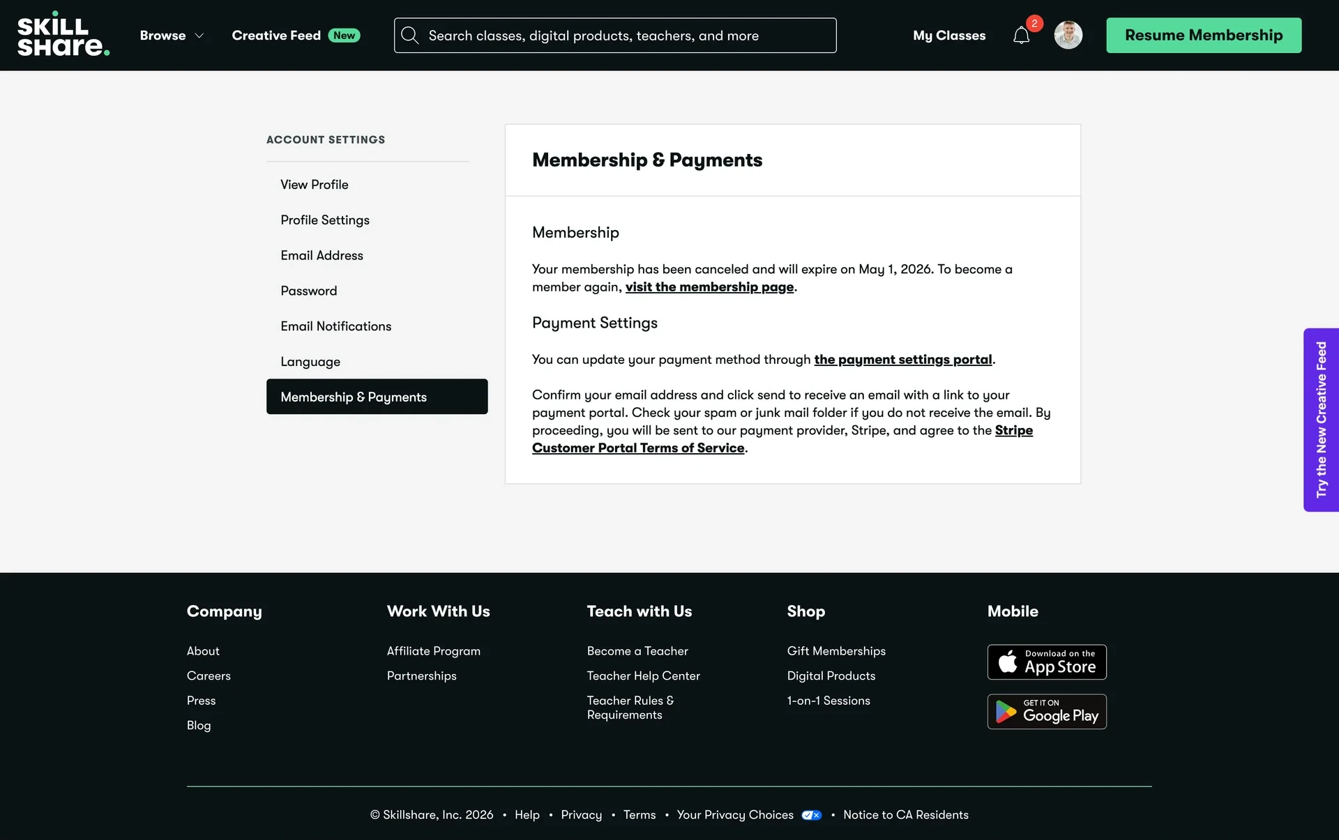Click the Skillshare logo
1339x840 pixels.
coord(63,34)
